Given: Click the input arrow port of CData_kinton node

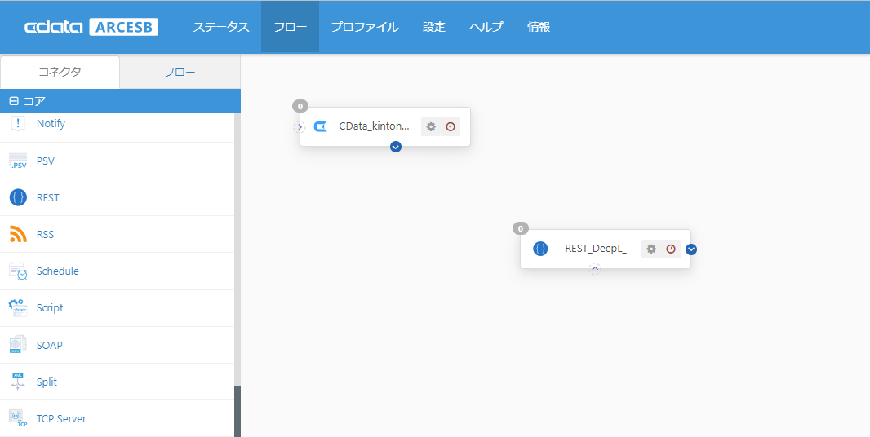Looking at the screenshot, I should coord(300,127).
